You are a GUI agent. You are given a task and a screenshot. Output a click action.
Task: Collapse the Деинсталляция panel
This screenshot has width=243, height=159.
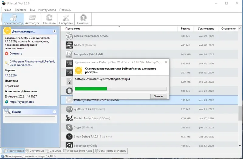point(54,31)
